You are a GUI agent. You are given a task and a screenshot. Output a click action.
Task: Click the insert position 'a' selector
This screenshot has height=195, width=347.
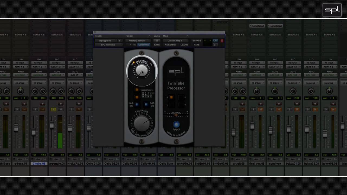[x=119, y=41]
